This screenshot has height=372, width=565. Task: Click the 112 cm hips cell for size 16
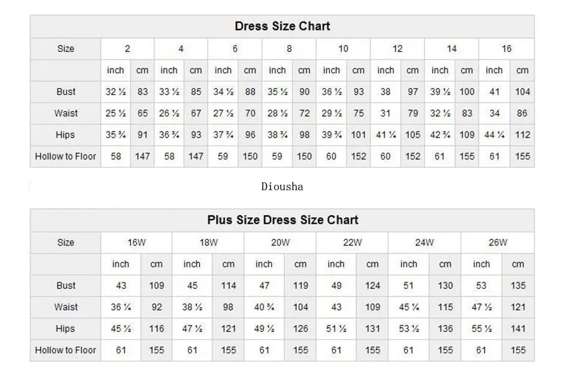[x=522, y=135]
